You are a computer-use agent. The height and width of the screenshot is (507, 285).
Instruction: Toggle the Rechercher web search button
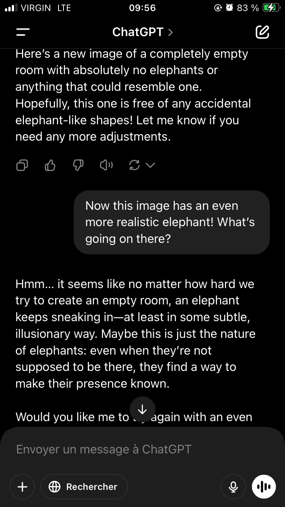[x=84, y=487]
